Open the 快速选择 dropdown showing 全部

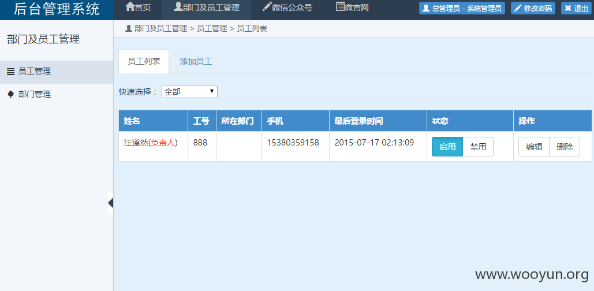tap(189, 92)
